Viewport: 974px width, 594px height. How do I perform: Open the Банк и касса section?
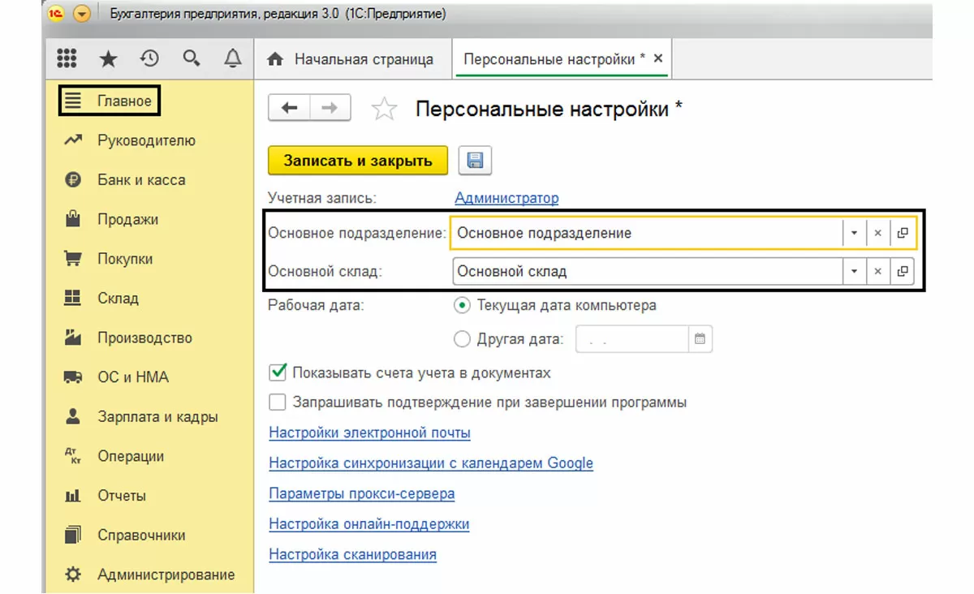tap(141, 180)
